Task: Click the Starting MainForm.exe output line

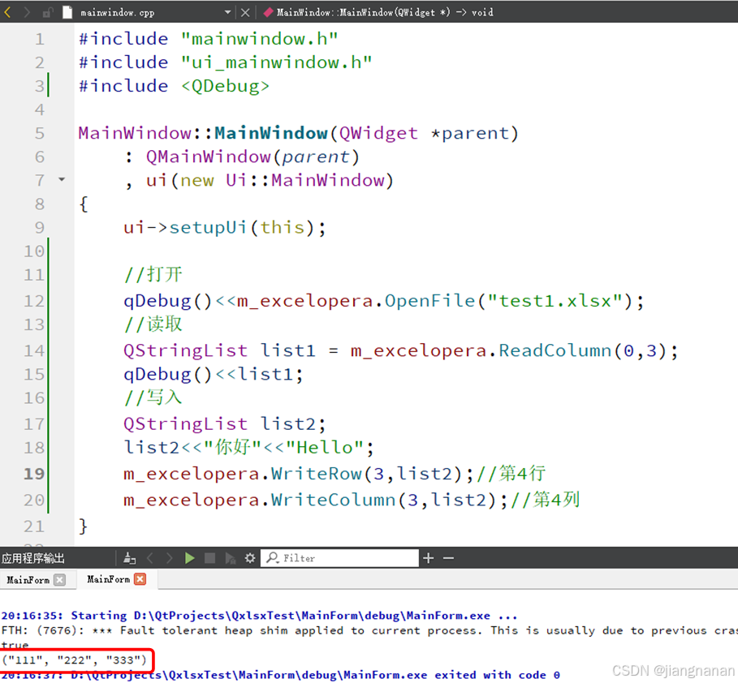Action: 259,616
